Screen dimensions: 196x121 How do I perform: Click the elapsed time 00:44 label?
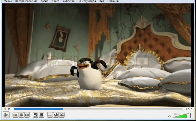point(7,109)
